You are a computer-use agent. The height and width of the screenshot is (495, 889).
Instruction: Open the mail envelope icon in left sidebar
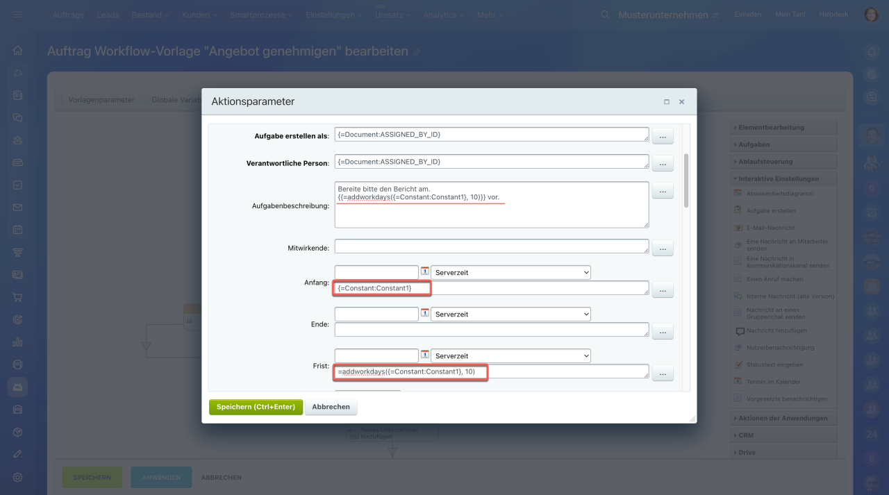pyautogui.click(x=17, y=208)
